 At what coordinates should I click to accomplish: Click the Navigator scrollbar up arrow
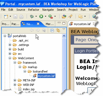pos(64,36)
